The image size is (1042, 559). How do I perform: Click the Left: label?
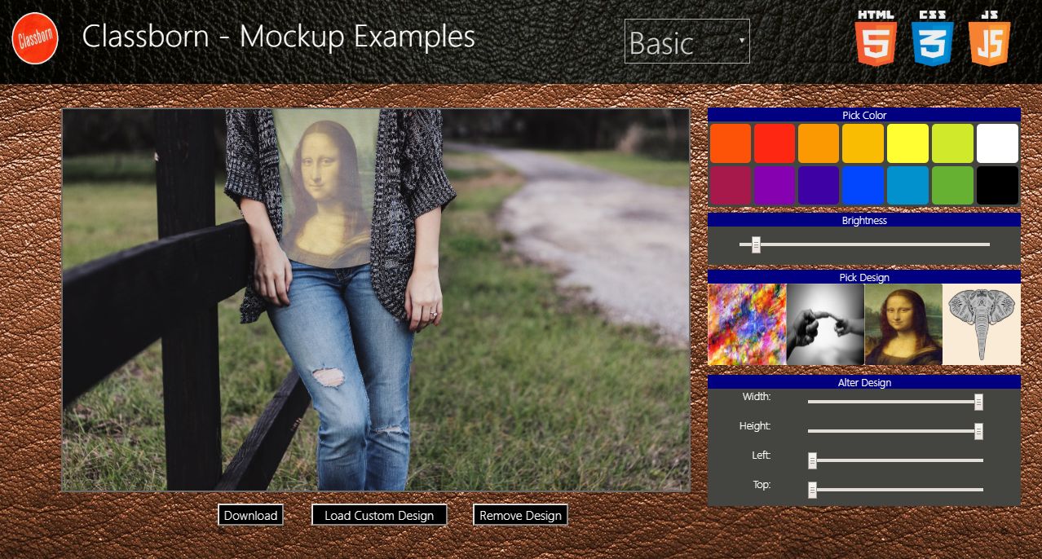[762, 456]
